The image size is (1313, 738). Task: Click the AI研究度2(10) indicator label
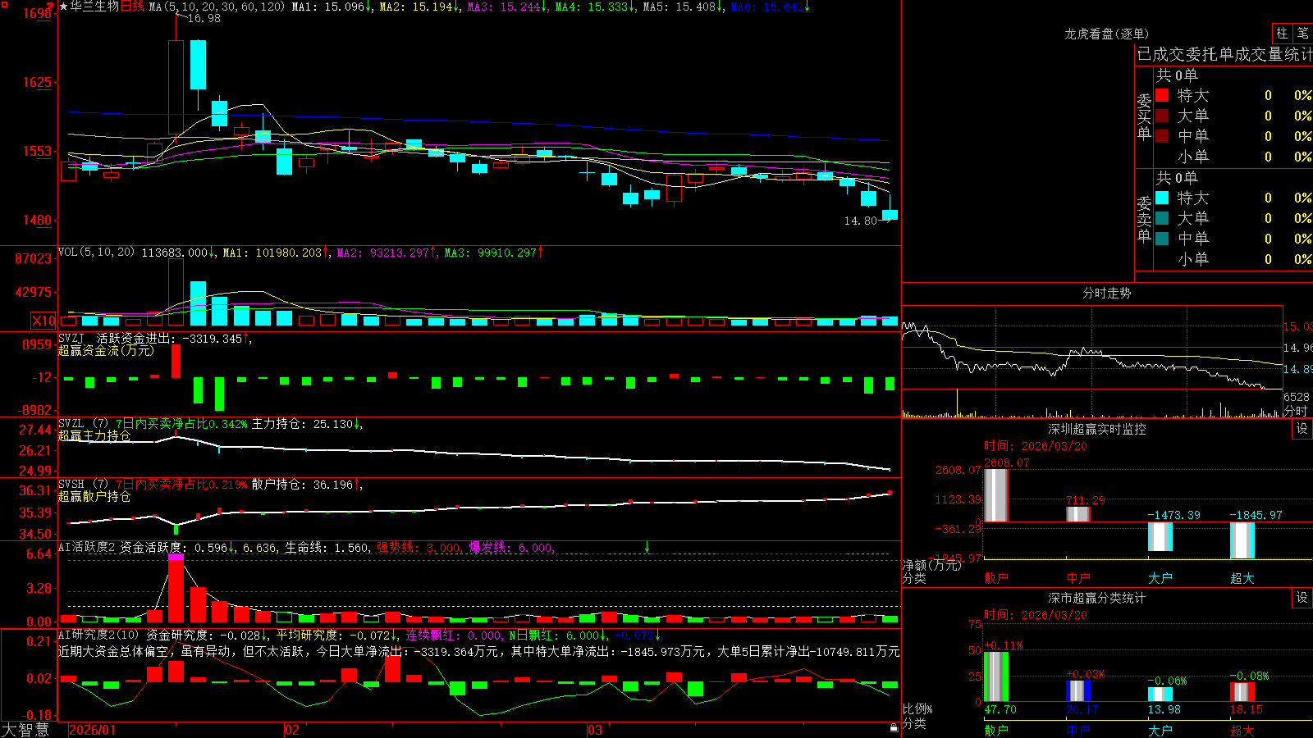click(x=99, y=635)
